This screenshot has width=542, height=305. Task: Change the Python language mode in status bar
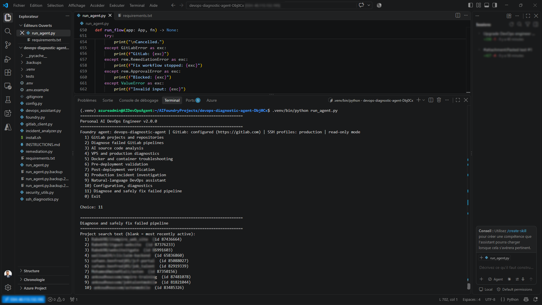tap(513, 299)
